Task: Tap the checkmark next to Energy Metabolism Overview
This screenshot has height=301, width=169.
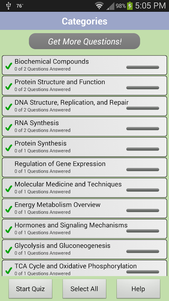Action: (x=9, y=209)
